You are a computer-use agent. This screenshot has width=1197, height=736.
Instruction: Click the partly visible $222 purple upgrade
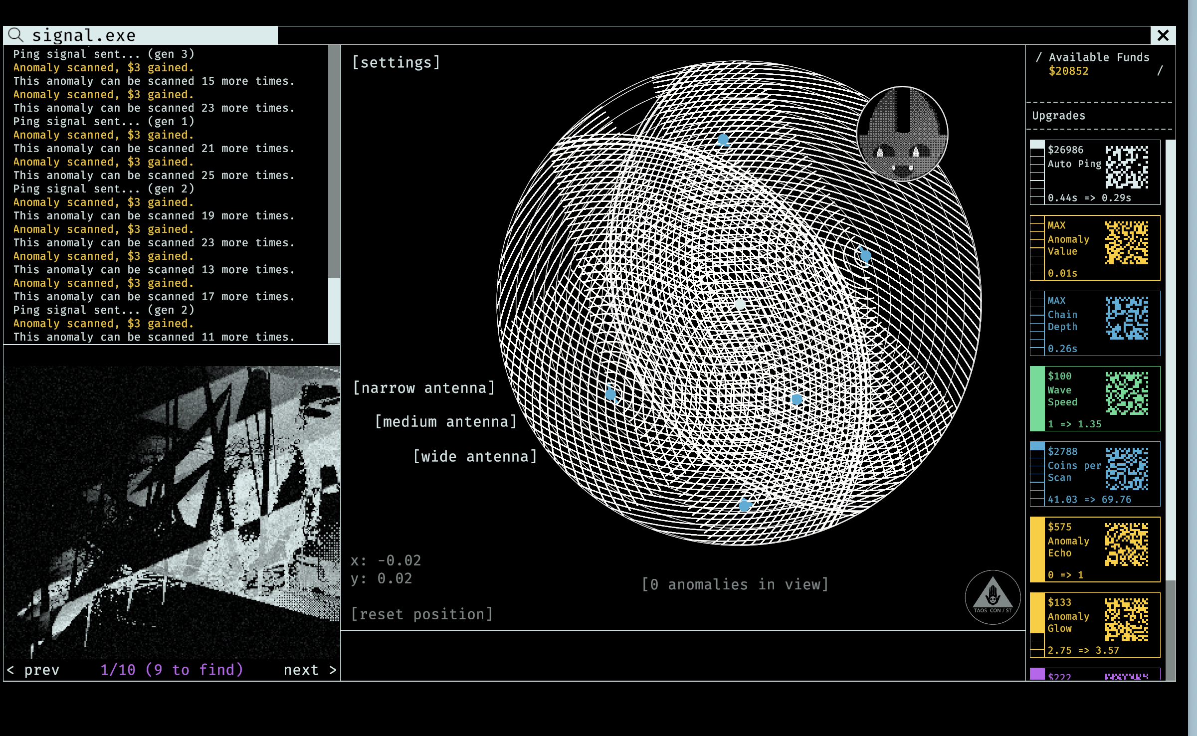(1095, 674)
